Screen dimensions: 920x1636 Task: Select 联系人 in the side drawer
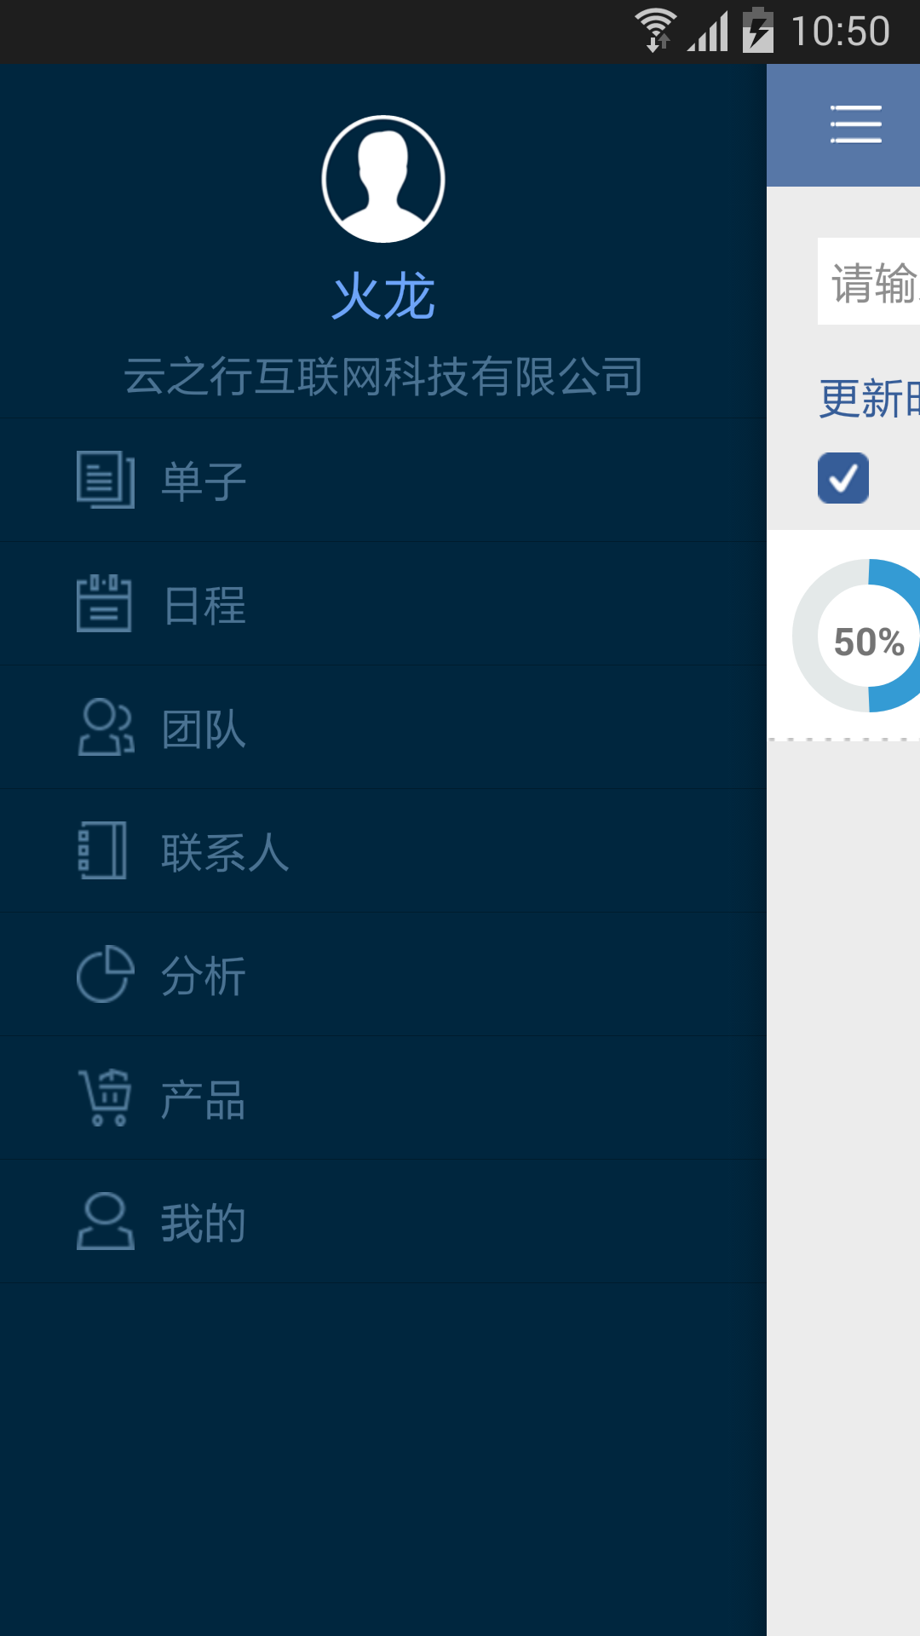click(383, 850)
